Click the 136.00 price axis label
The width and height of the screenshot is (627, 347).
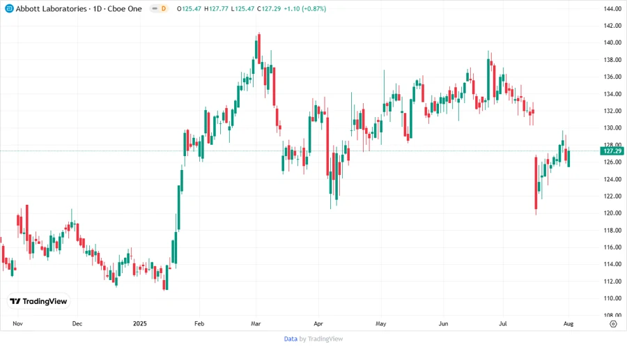612,77
